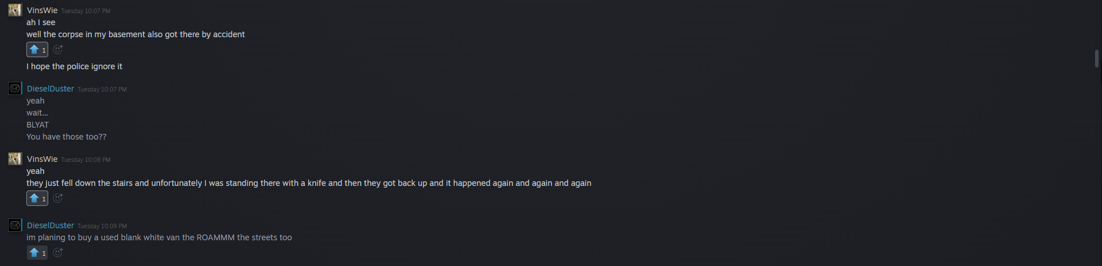This screenshot has width=1102, height=266.
Task: Open the reaction picker beside the fell-down-the-stairs upvote
Action: 58,198
